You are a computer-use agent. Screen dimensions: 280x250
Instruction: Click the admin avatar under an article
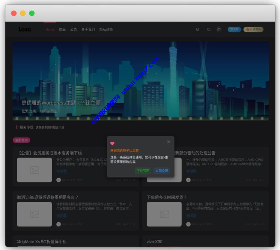(x=59, y=180)
